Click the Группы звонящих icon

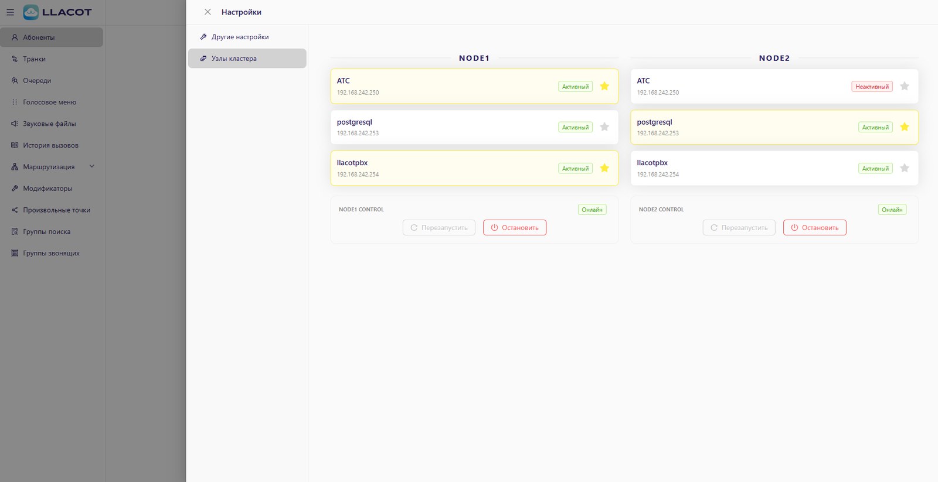[15, 254]
